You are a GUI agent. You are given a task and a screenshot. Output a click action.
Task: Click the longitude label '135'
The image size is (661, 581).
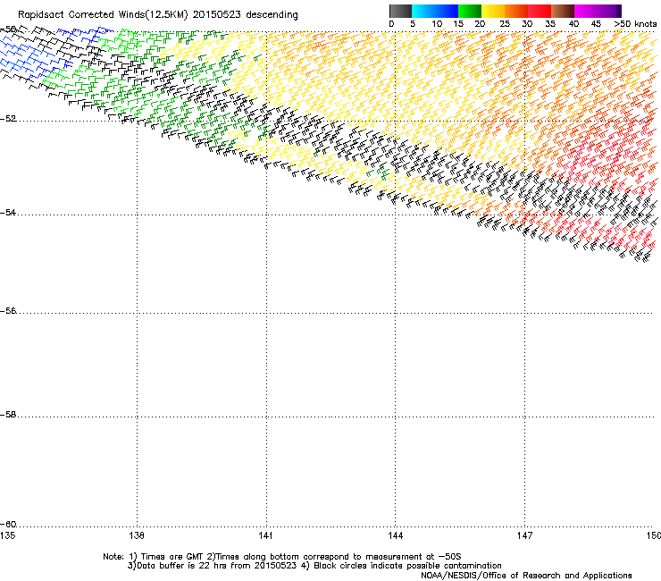tap(7, 535)
